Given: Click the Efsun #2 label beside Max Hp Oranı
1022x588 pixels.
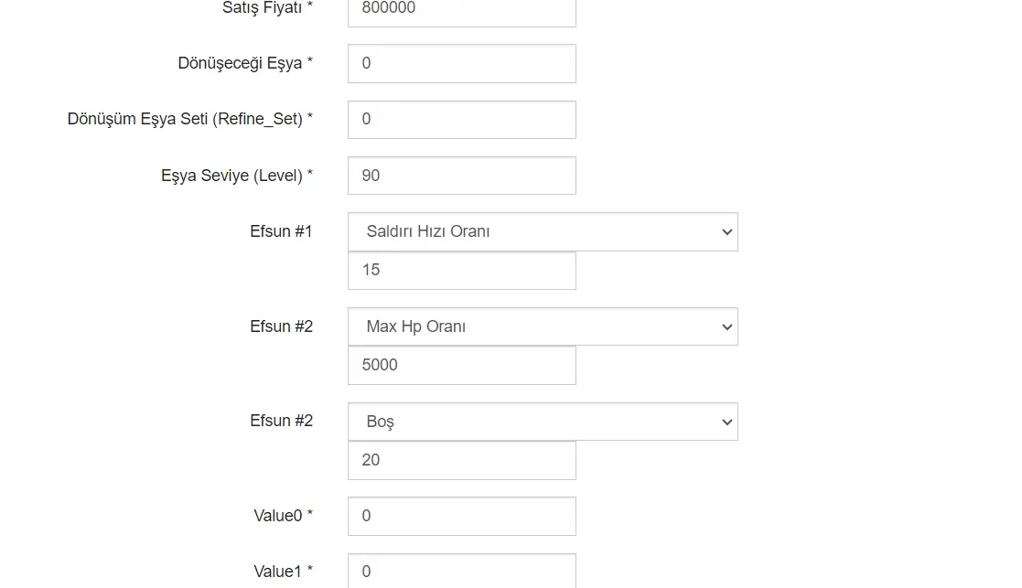Looking at the screenshot, I should (x=281, y=326).
